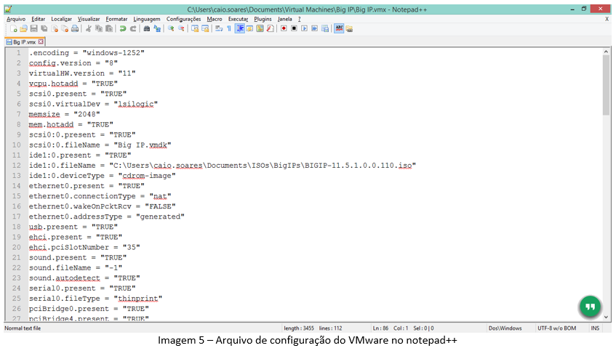Viewport: 616px width, 348px height.
Task: Click the New file toolbar icon
Action: (15, 28)
